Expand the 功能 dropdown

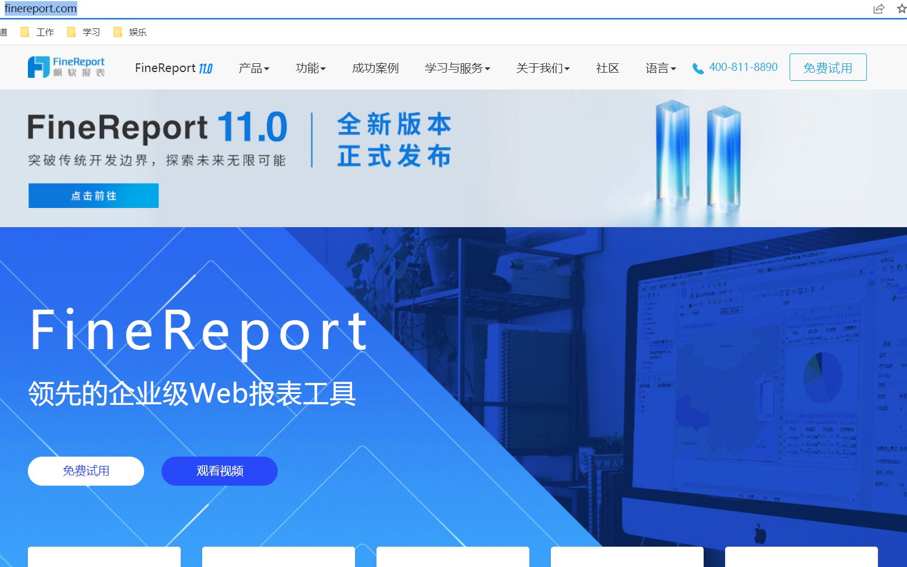(311, 68)
